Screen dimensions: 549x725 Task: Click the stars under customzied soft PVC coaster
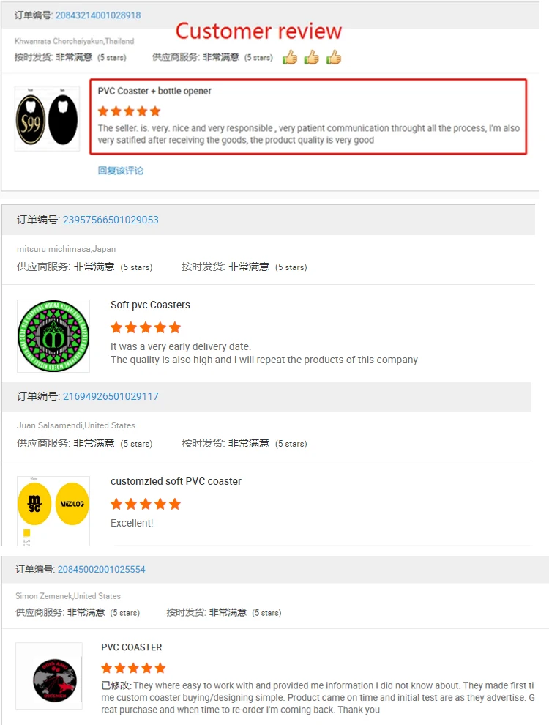click(x=146, y=504)
